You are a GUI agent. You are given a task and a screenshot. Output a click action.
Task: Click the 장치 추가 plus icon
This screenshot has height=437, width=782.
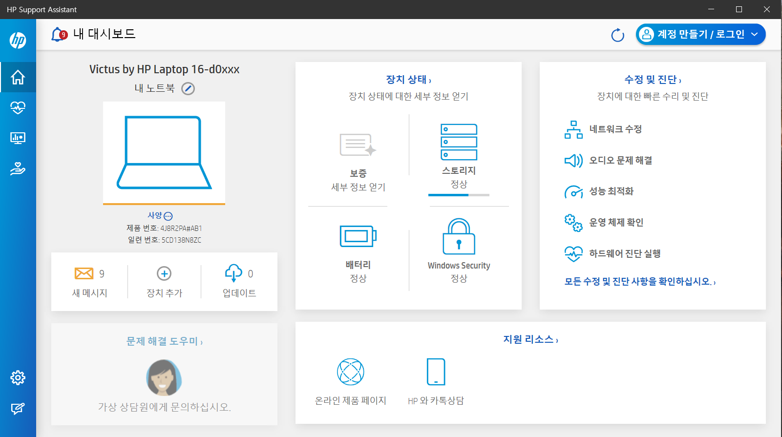click(x=164, y=273)
